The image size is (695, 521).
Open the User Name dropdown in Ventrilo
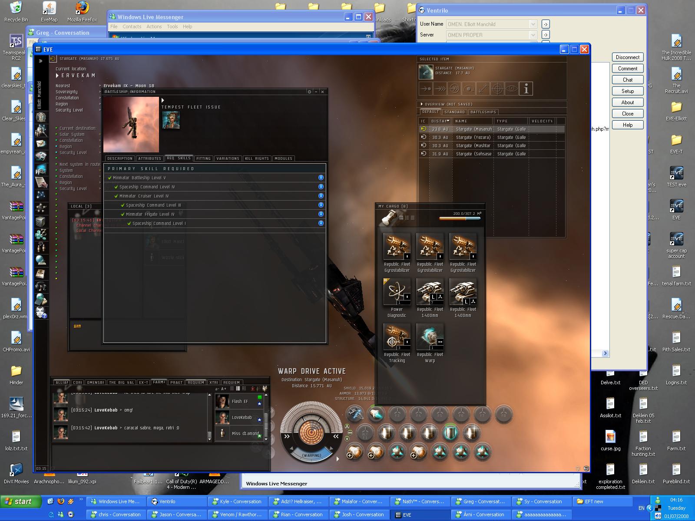533,24
